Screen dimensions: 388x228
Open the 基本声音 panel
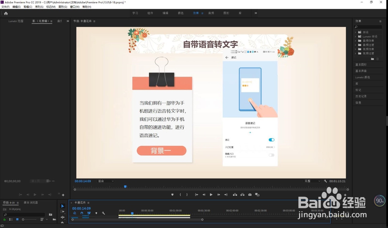[361, 71]
